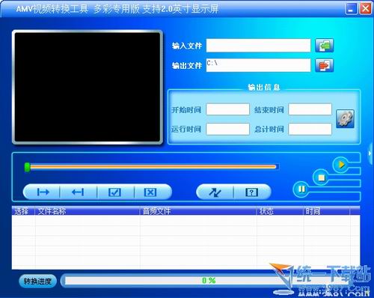This screenshot has height=298, width=374.
Task: Click the green playback slider handle
Action: click(27, 167)
